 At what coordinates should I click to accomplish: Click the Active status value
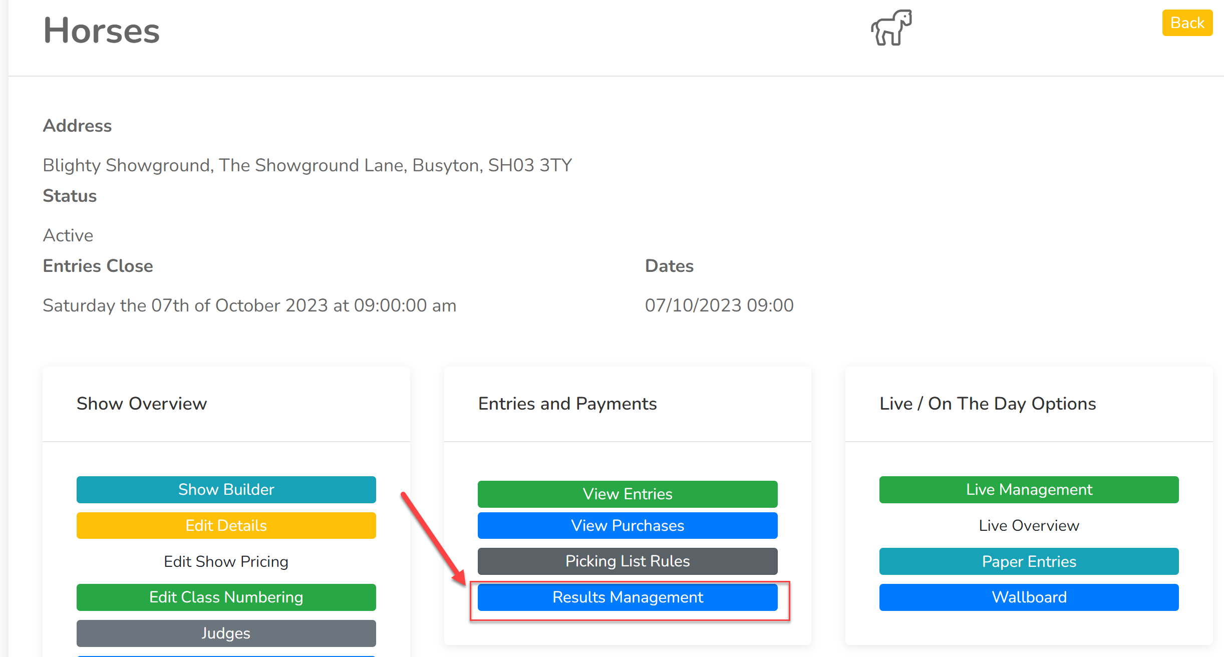(68, 235)
